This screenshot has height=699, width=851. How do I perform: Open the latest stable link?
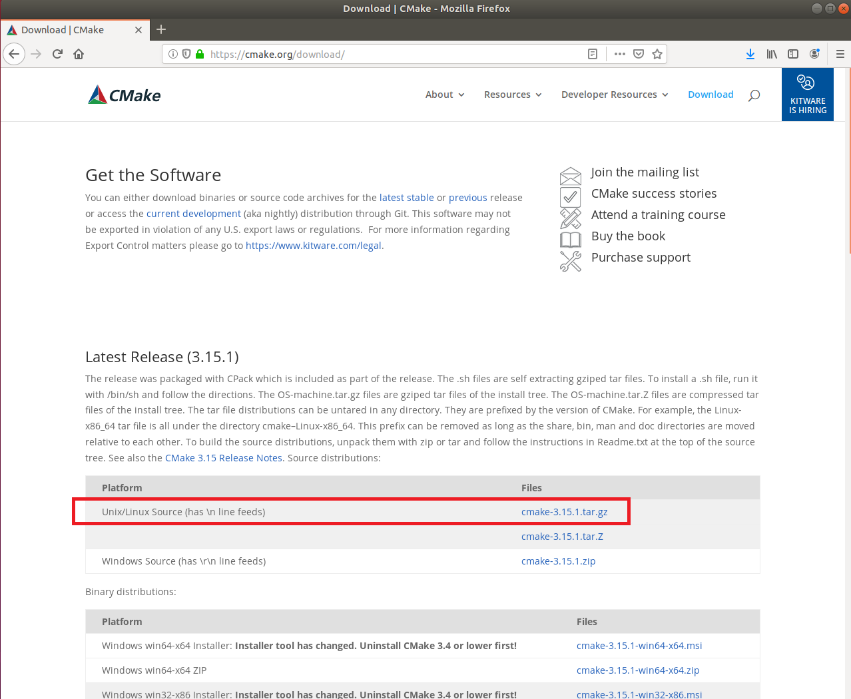(x=407, y=198)
